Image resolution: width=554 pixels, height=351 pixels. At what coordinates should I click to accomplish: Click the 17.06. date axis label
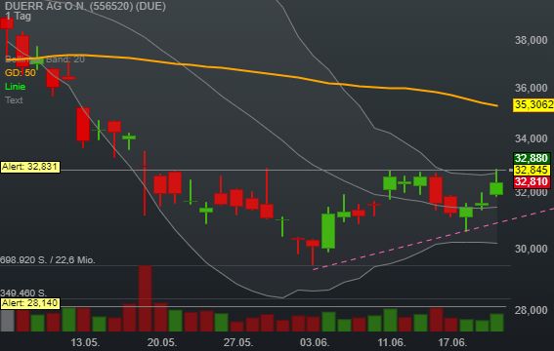452,342
